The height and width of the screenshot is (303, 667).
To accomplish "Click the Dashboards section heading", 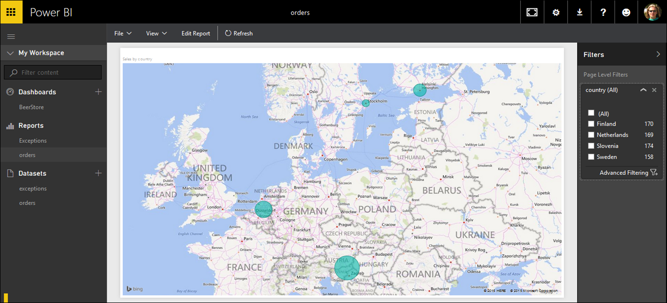I will [37, 92].
